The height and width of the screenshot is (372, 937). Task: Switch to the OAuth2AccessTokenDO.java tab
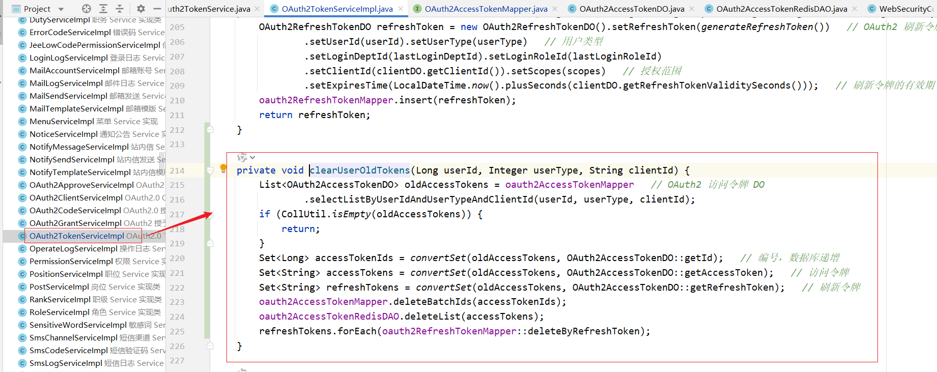[x=631, y=9]
